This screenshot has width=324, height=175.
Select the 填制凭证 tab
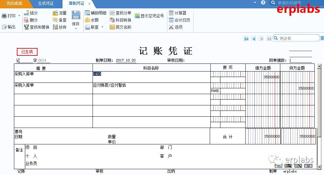pos(76,3)
